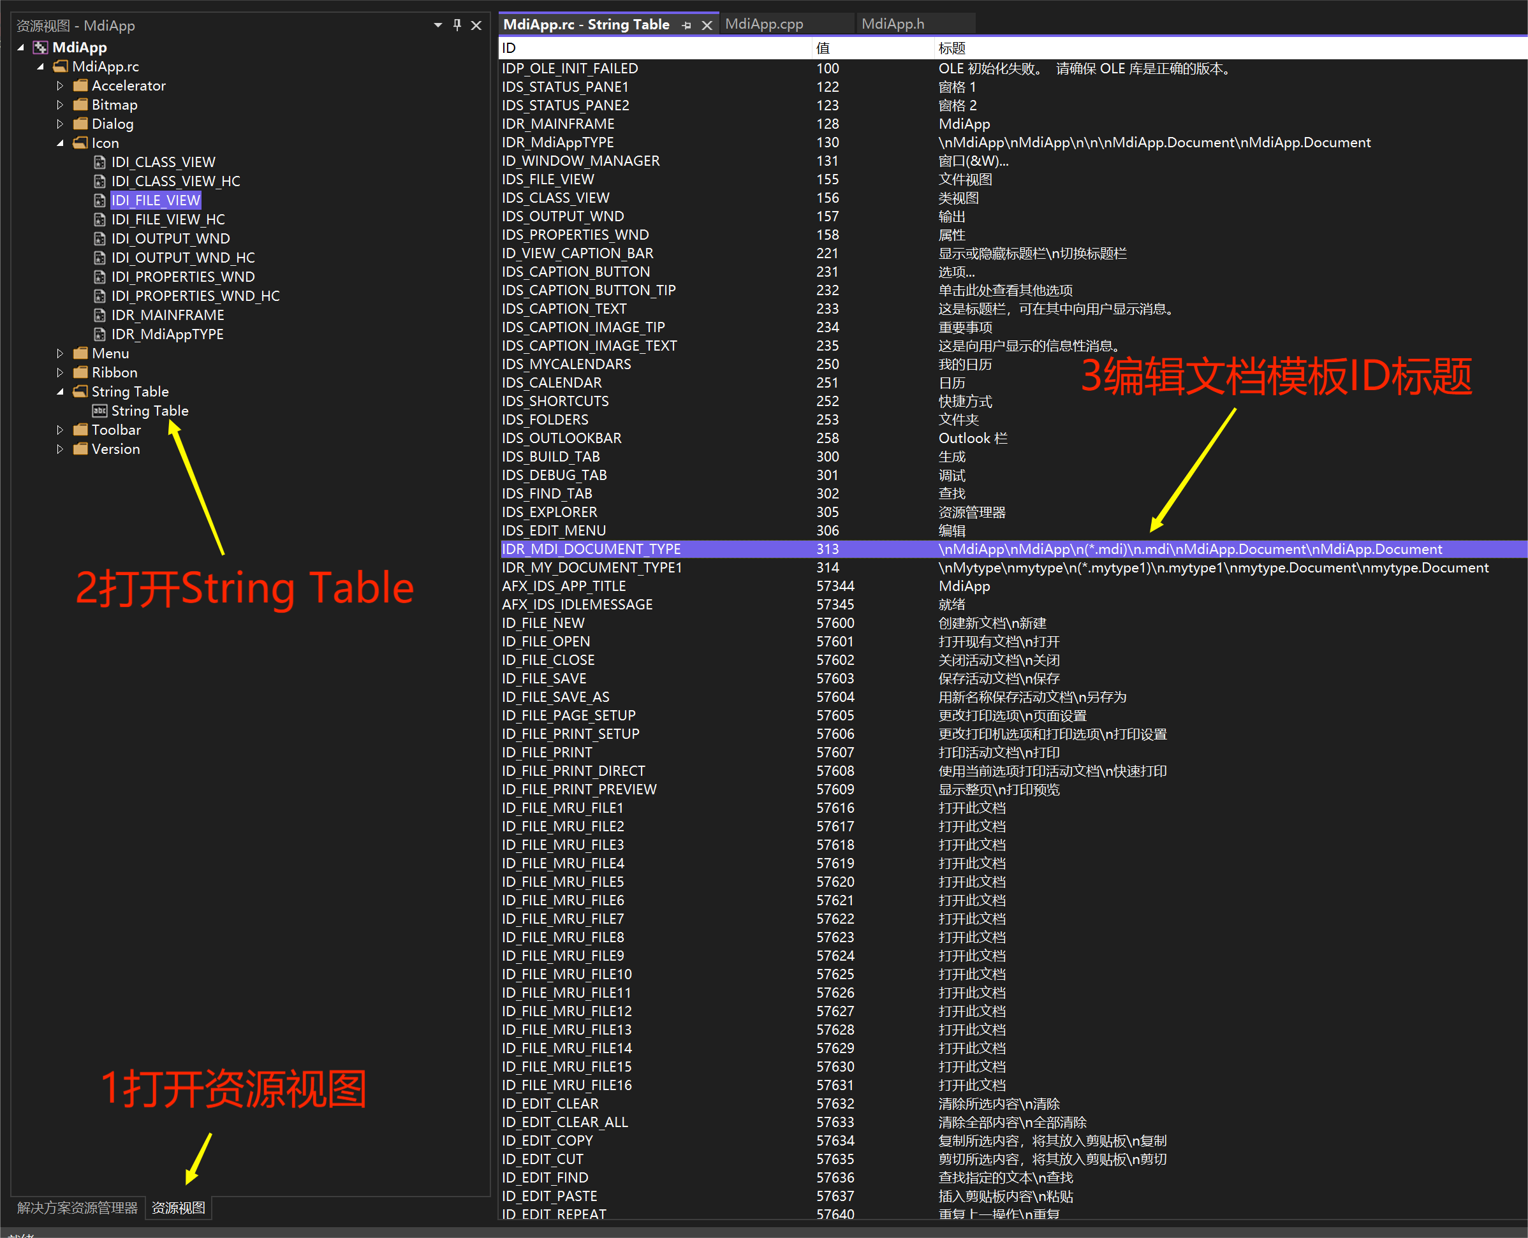
Task: Click the 标题 column header
Action: 951,48
